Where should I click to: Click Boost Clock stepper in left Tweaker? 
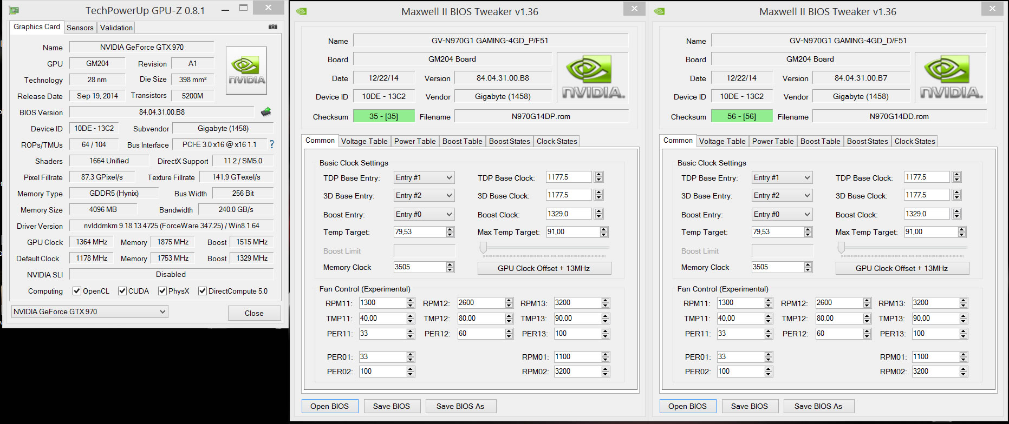[x=598, y=214]
